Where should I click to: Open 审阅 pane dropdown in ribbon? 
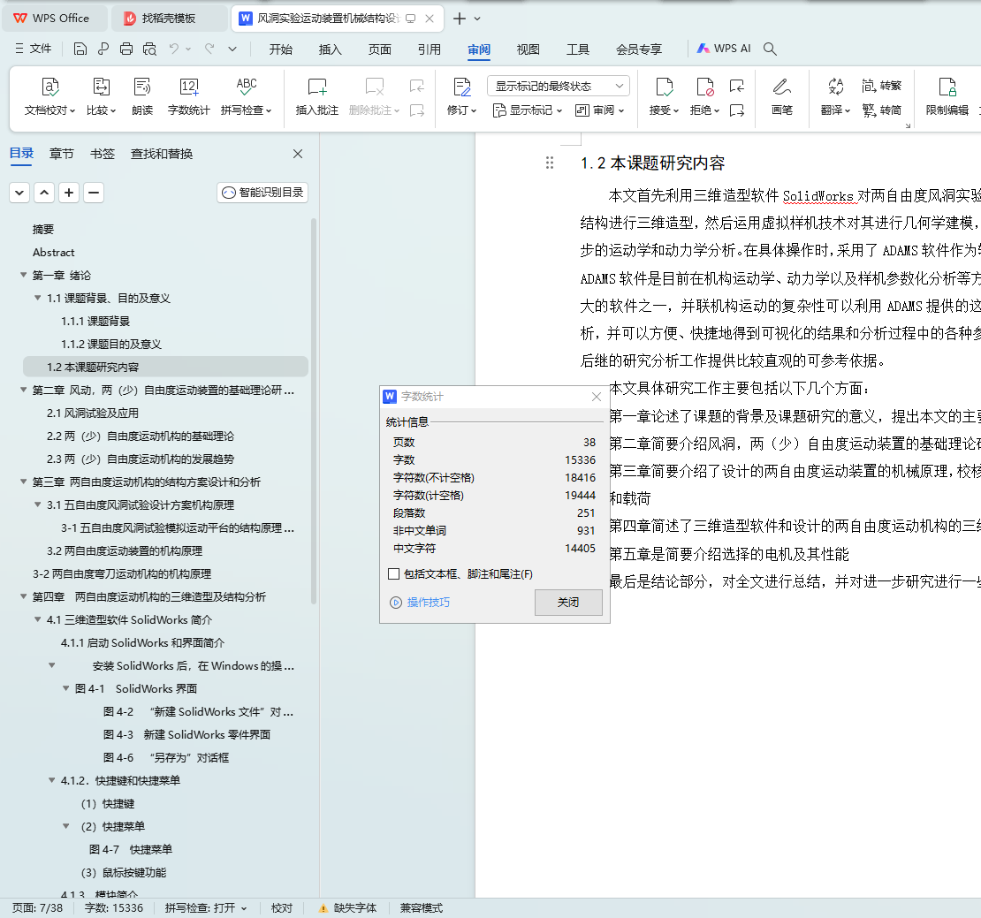point(599,110)
